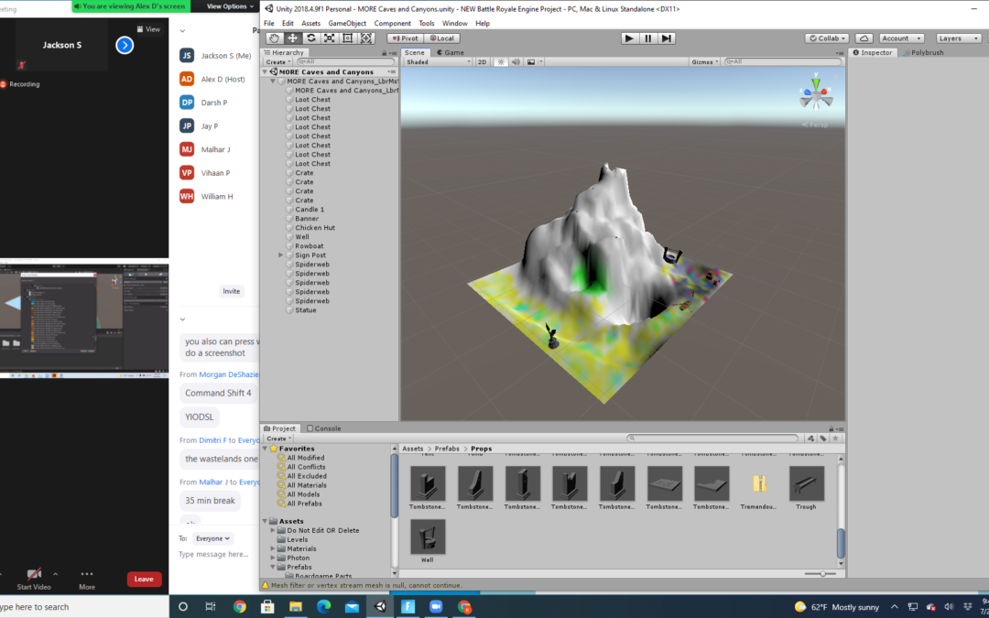
Task: Collapse the Favorites section
Action: pyautogui.click(x=265, y=449)
